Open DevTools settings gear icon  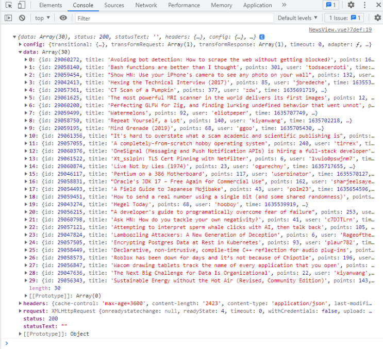pyautogui.click(x=351, y=5)
